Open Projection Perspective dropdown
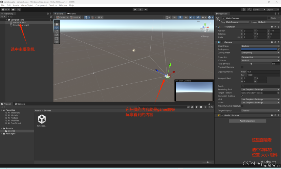 pos(260,57)
